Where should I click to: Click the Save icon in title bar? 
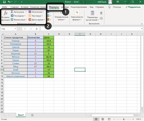pyautogui.click(x=4, y=2)
